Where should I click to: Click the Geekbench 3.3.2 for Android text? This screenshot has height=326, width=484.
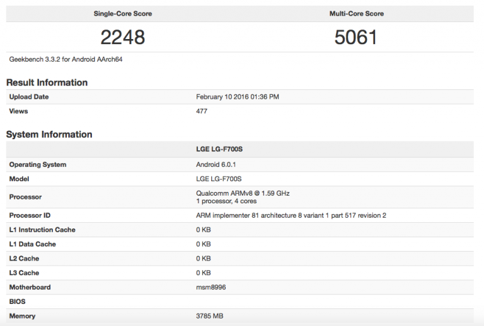[x=61, y=59]
